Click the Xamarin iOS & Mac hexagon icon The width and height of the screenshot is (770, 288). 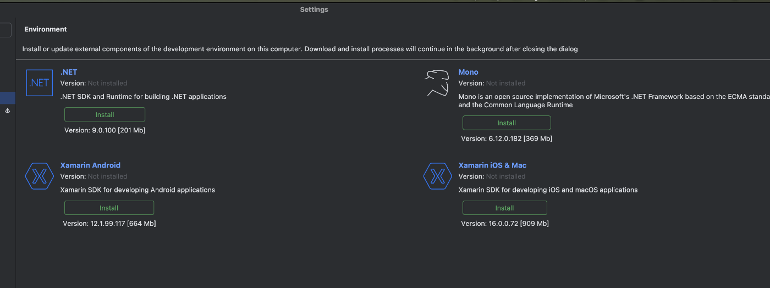[x=437, y=176]
